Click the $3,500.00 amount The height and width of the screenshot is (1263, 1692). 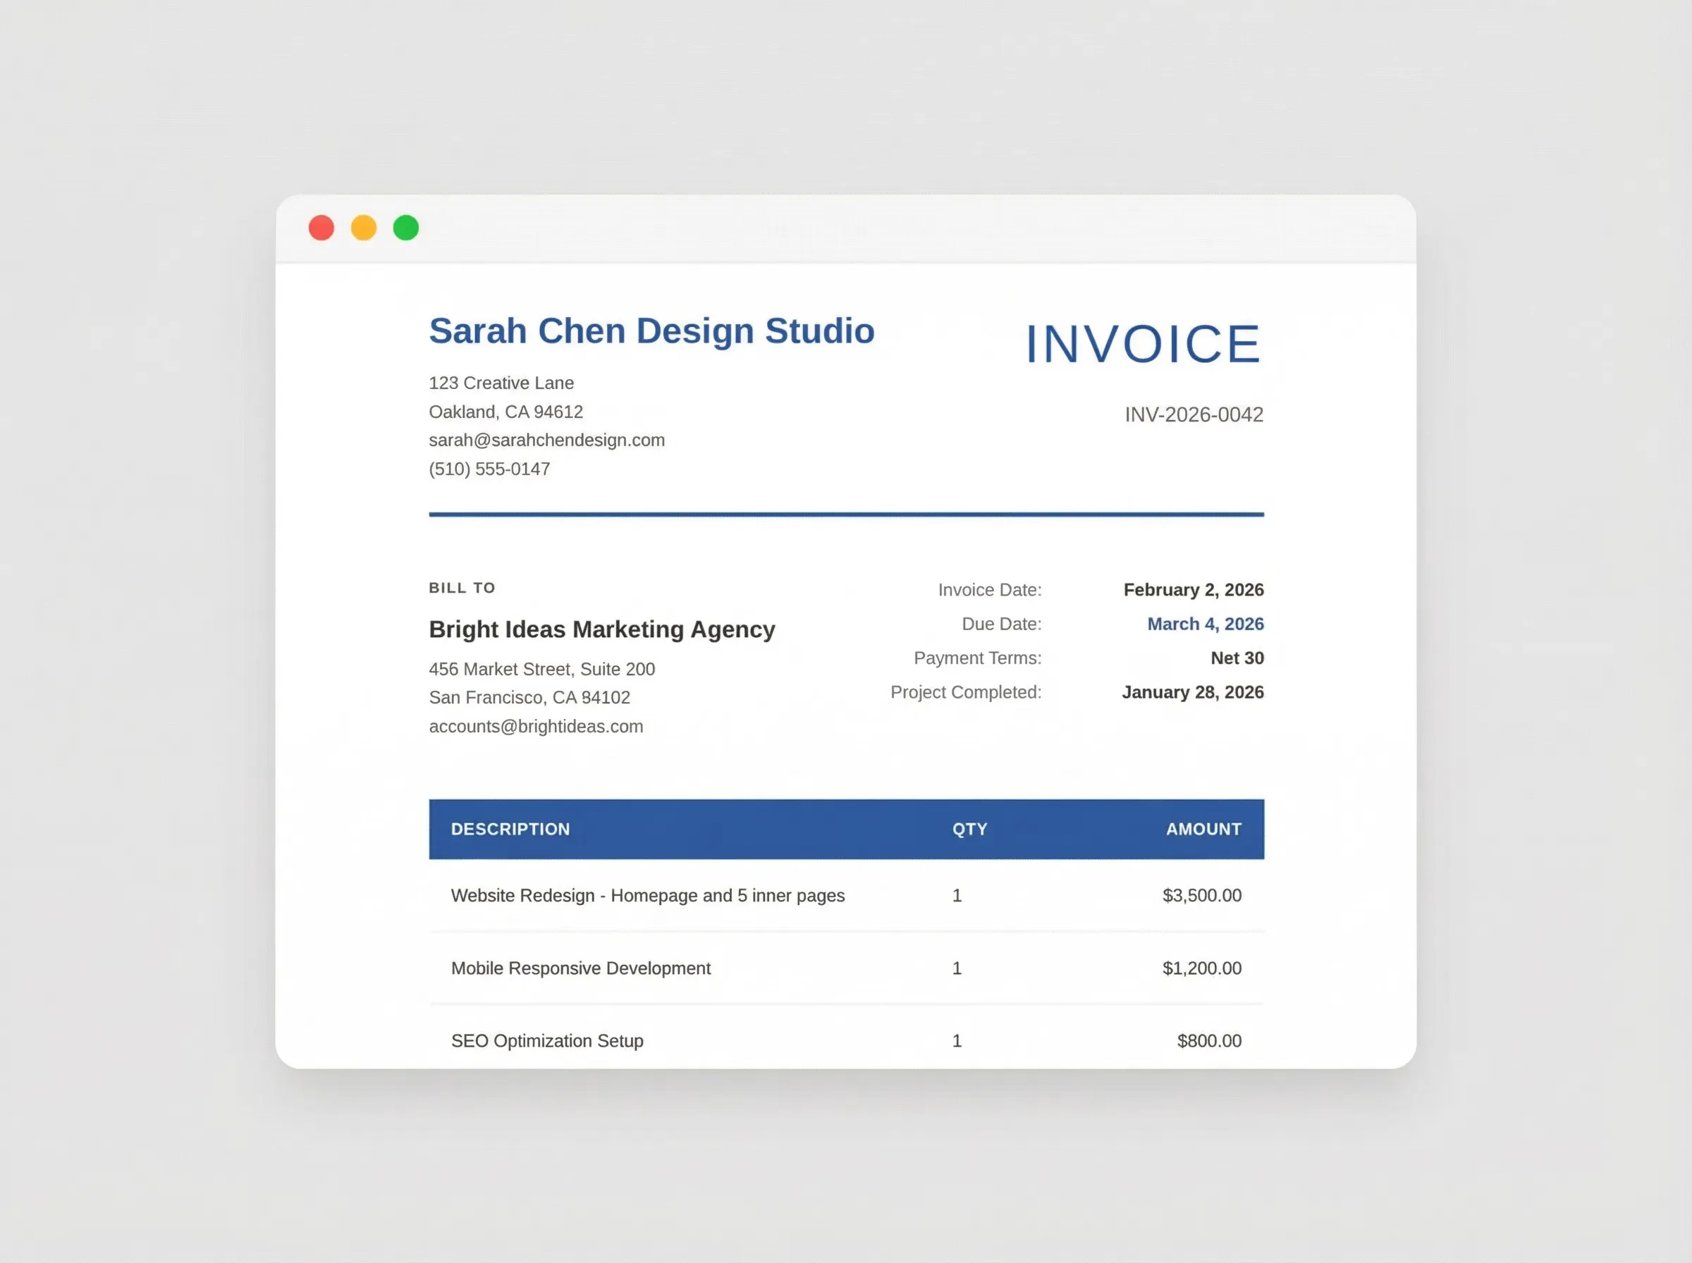click(1202, 895)
